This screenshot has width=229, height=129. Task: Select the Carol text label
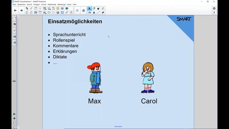pos(149,101)
